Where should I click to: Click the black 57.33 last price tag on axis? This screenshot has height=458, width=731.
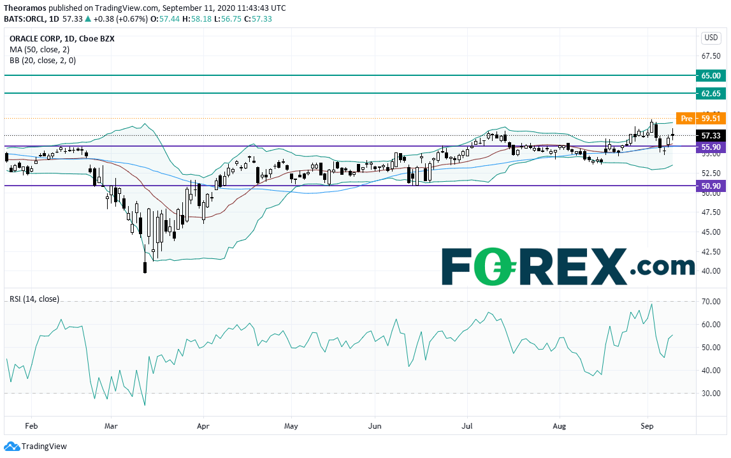(x=711, y=136)
